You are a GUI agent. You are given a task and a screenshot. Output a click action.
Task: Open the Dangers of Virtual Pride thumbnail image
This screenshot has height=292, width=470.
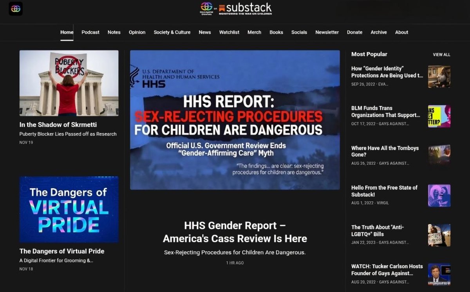pyautogui.click(x=69, y=209)
